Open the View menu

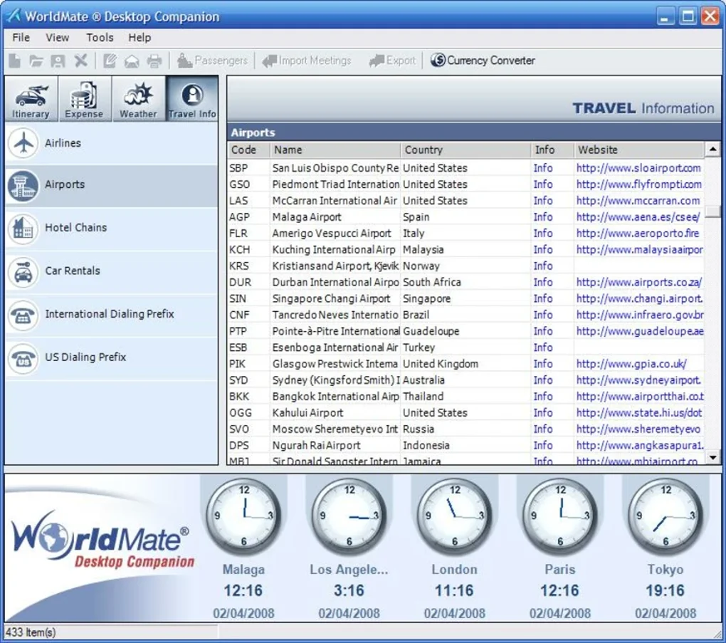click(57, 38)
